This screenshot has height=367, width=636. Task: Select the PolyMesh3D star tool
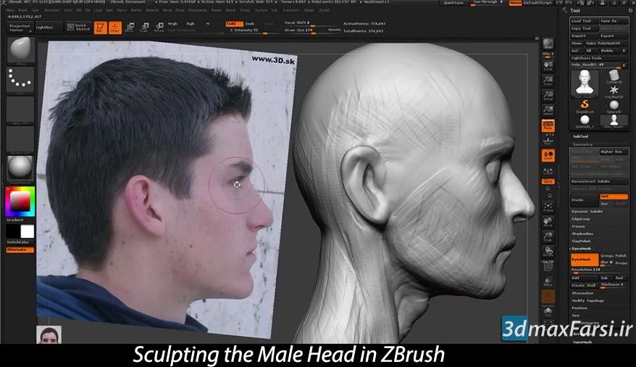(614, 91)
